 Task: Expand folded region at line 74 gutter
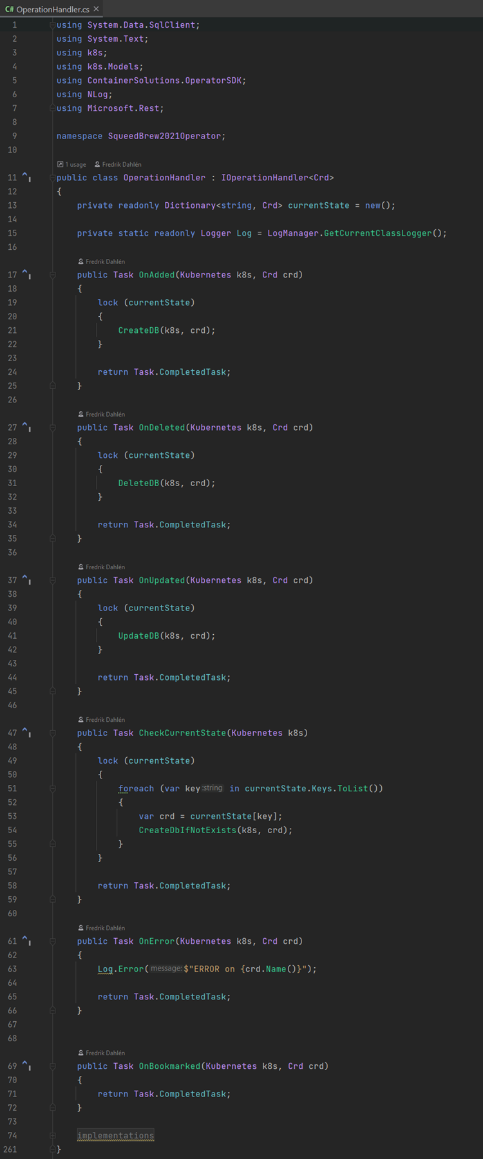tap(53, 1135)
